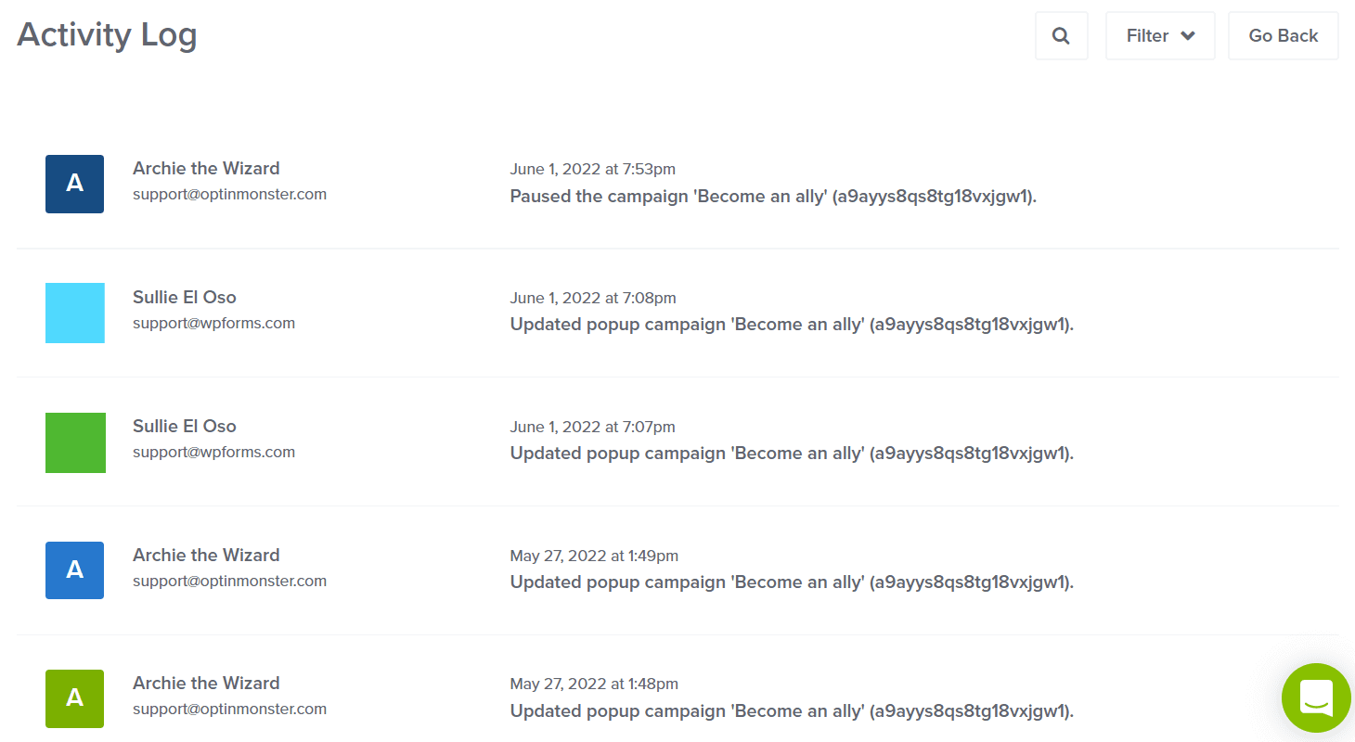Image resolution: width=1355 pixels, height=742 pixels.
Task: Select the light blue color square avatar
Action: tap(74, 313)
